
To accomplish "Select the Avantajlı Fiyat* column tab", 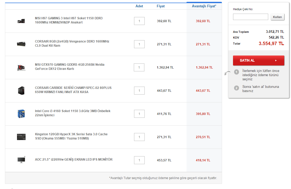I will (x=204, y=6).
